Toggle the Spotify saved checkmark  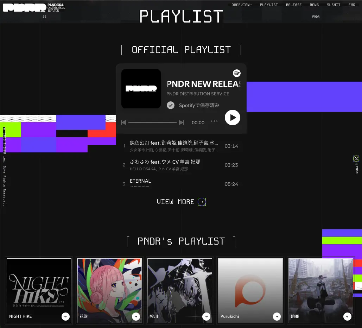170,105
